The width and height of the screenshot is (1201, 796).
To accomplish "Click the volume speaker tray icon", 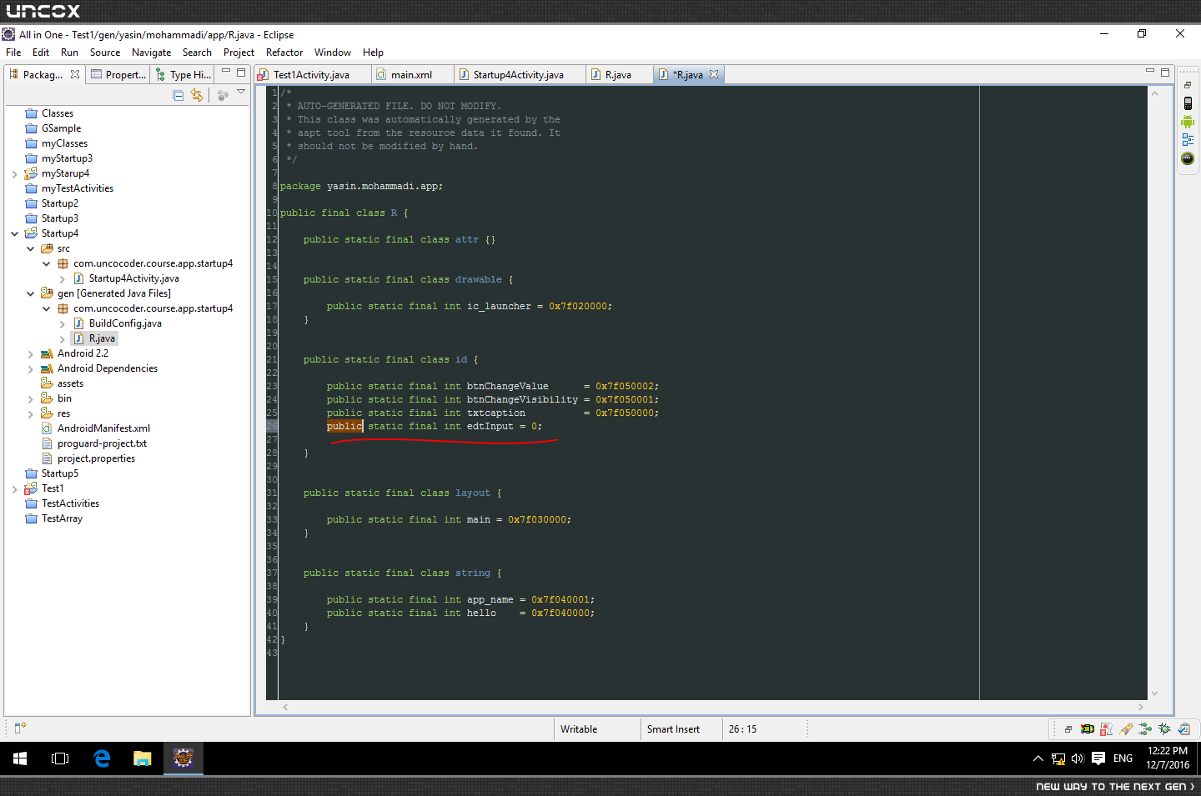I will click(x=1078, y=758).
